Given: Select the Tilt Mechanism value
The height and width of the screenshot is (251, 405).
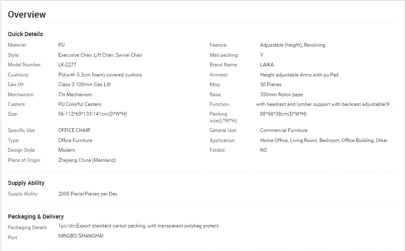Looking at the screenshot, I should coord(75,95).
